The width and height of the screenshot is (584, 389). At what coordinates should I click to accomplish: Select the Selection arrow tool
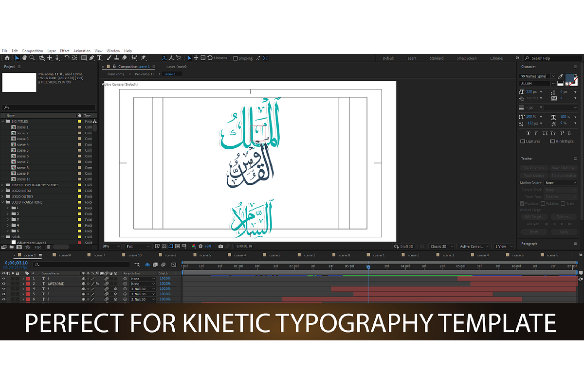click(x=17, y=58)
